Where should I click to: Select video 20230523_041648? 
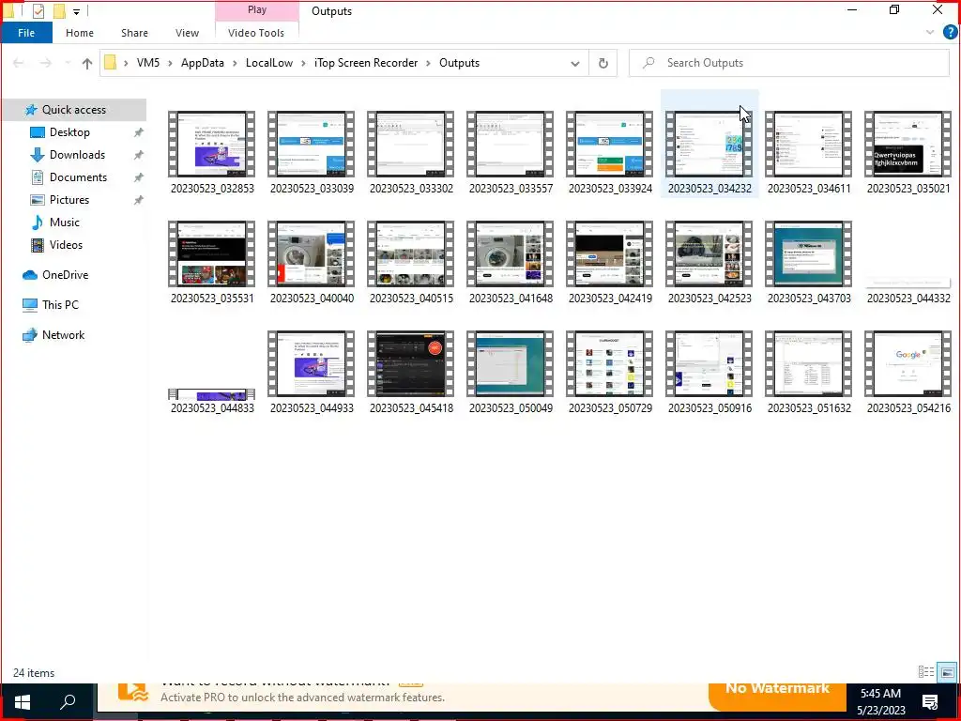[x=511, y=263]
